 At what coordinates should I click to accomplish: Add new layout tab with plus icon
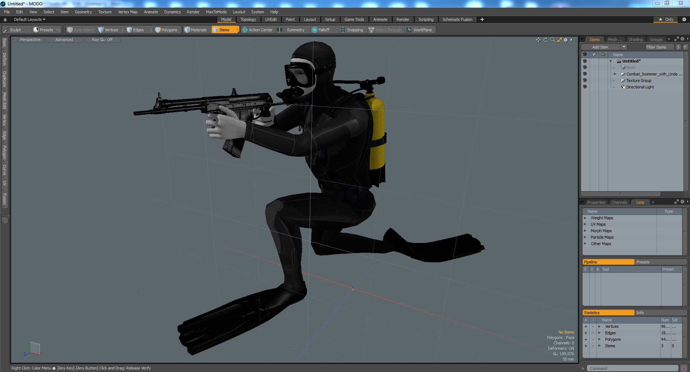tap(482, 19)
